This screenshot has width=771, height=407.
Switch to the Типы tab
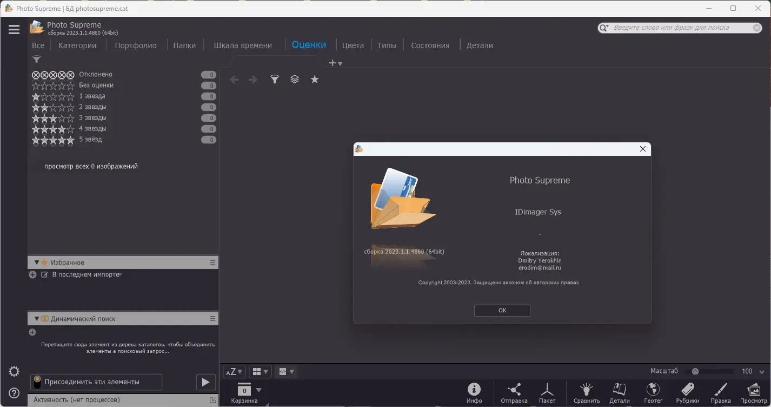387,45
